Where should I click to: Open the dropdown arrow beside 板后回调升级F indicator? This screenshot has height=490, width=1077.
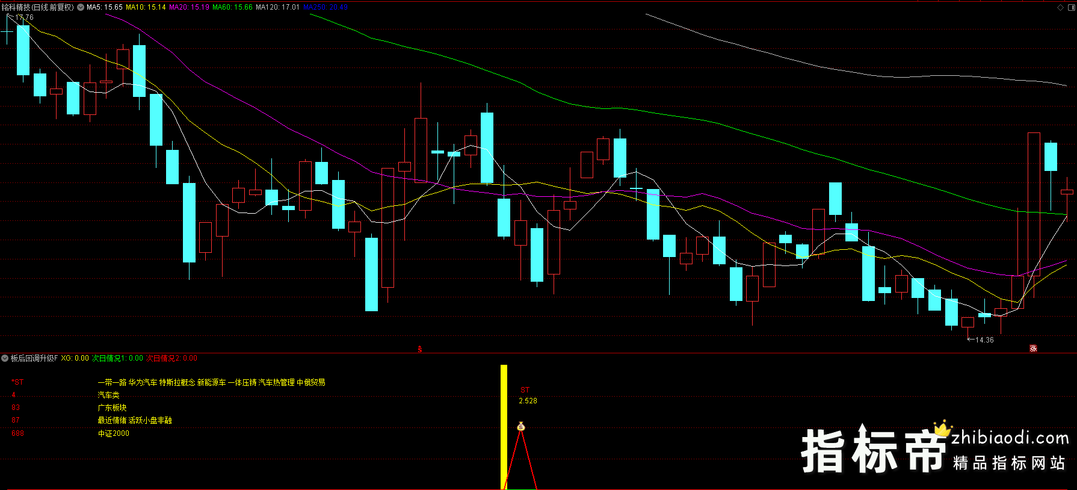coord(5,358)
